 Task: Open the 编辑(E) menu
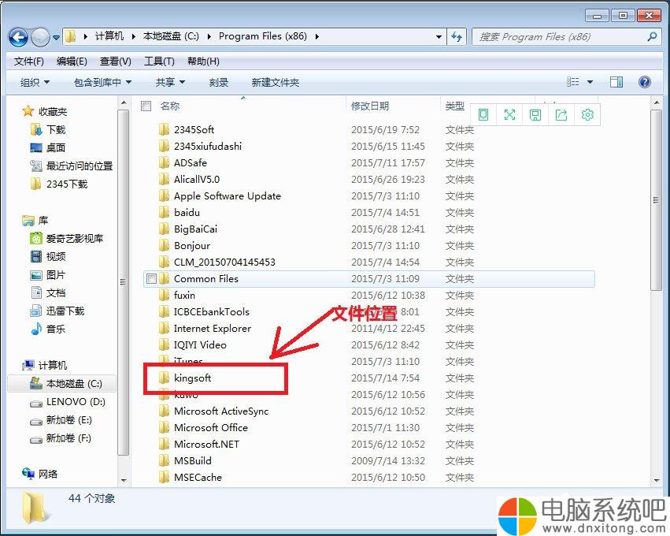(x=72, y=61)
